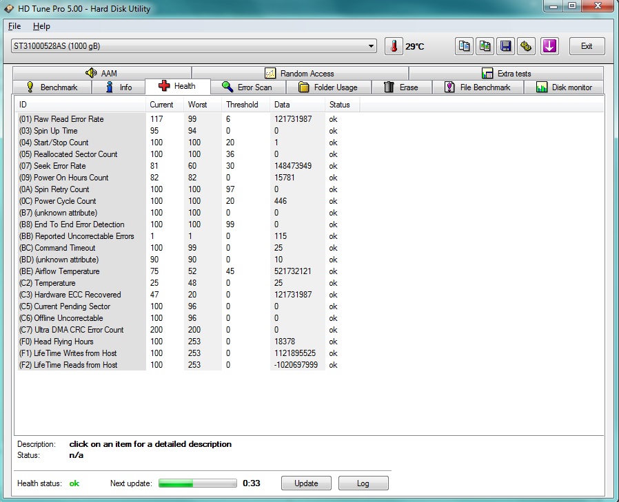Viewport: 619px width, 502px height.
Task: Click the data value 1121895525
Action: (x=295, y=353)
